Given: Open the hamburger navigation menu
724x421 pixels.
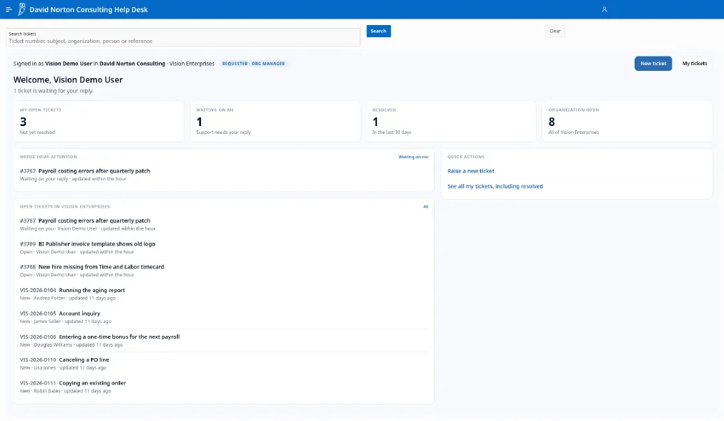Looking at the screenshot, I should [9, 9].
